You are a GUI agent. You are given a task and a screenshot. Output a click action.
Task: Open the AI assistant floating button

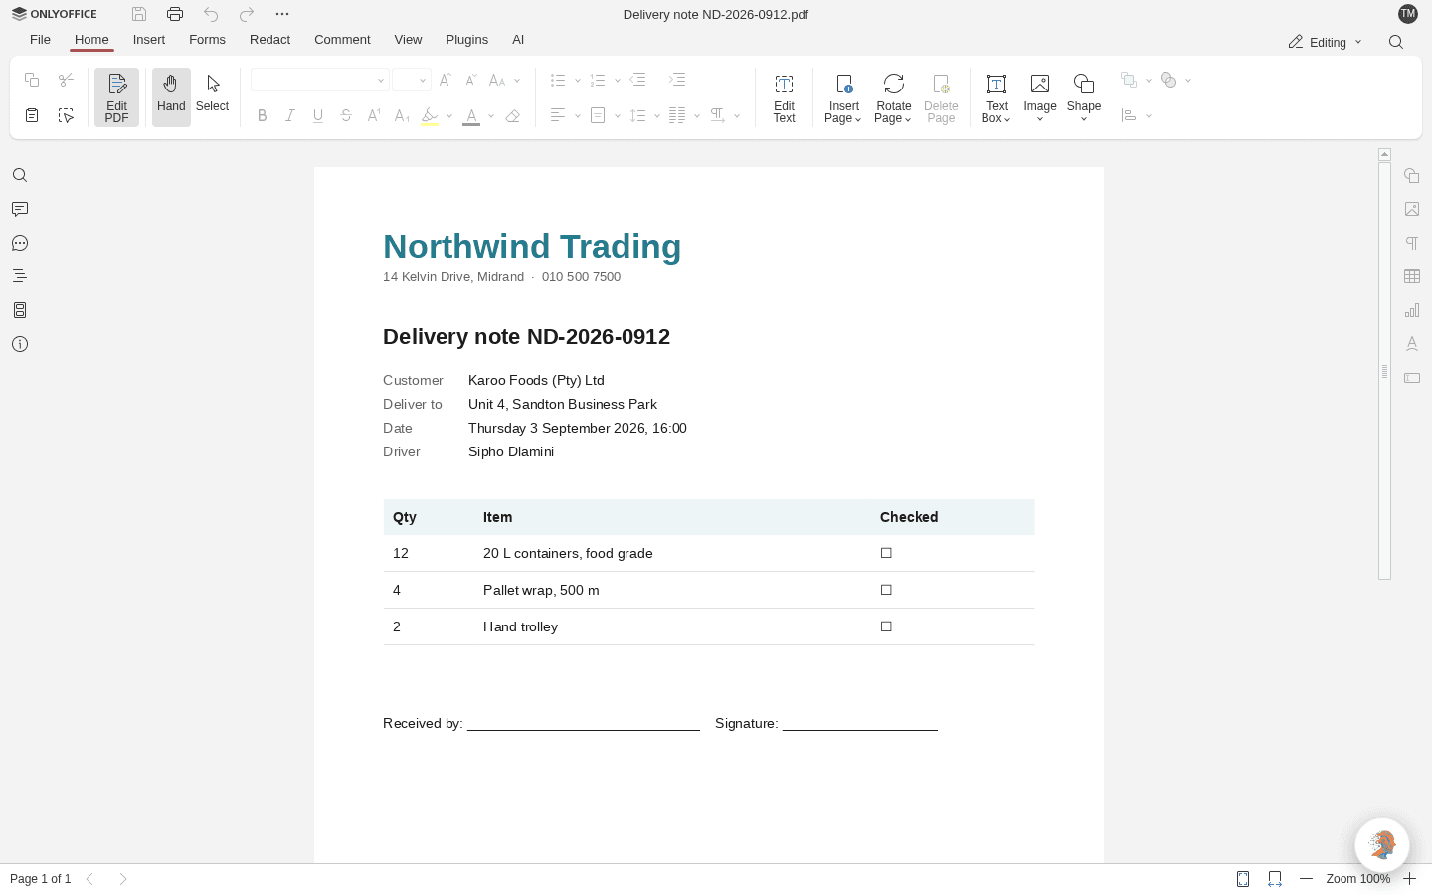(x=1382, y=845)
